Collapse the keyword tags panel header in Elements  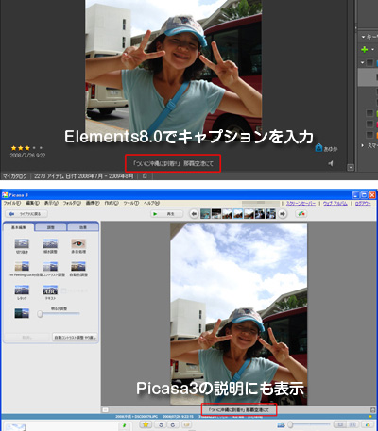[363, 37]
